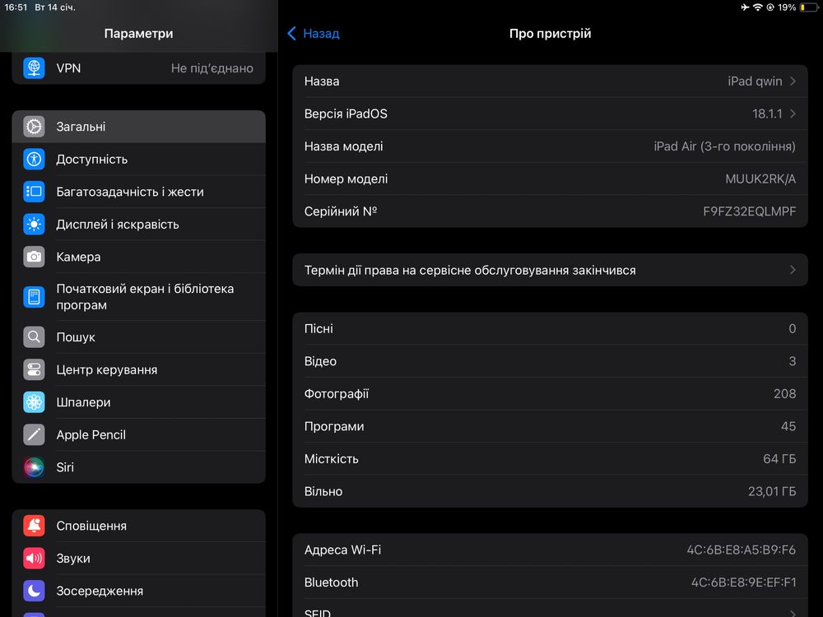Viewport: 823px width, 617px height.
Task: Tap the Wi-Fi status icon
Action: (x=757, y=7)
